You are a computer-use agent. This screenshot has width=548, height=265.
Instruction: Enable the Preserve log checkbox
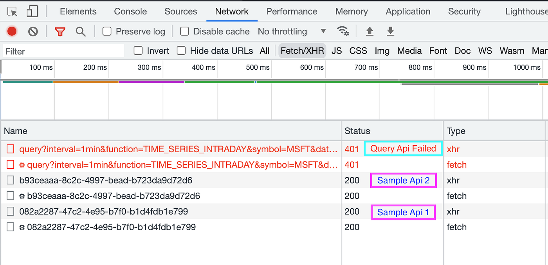click(x=107, y=31)
